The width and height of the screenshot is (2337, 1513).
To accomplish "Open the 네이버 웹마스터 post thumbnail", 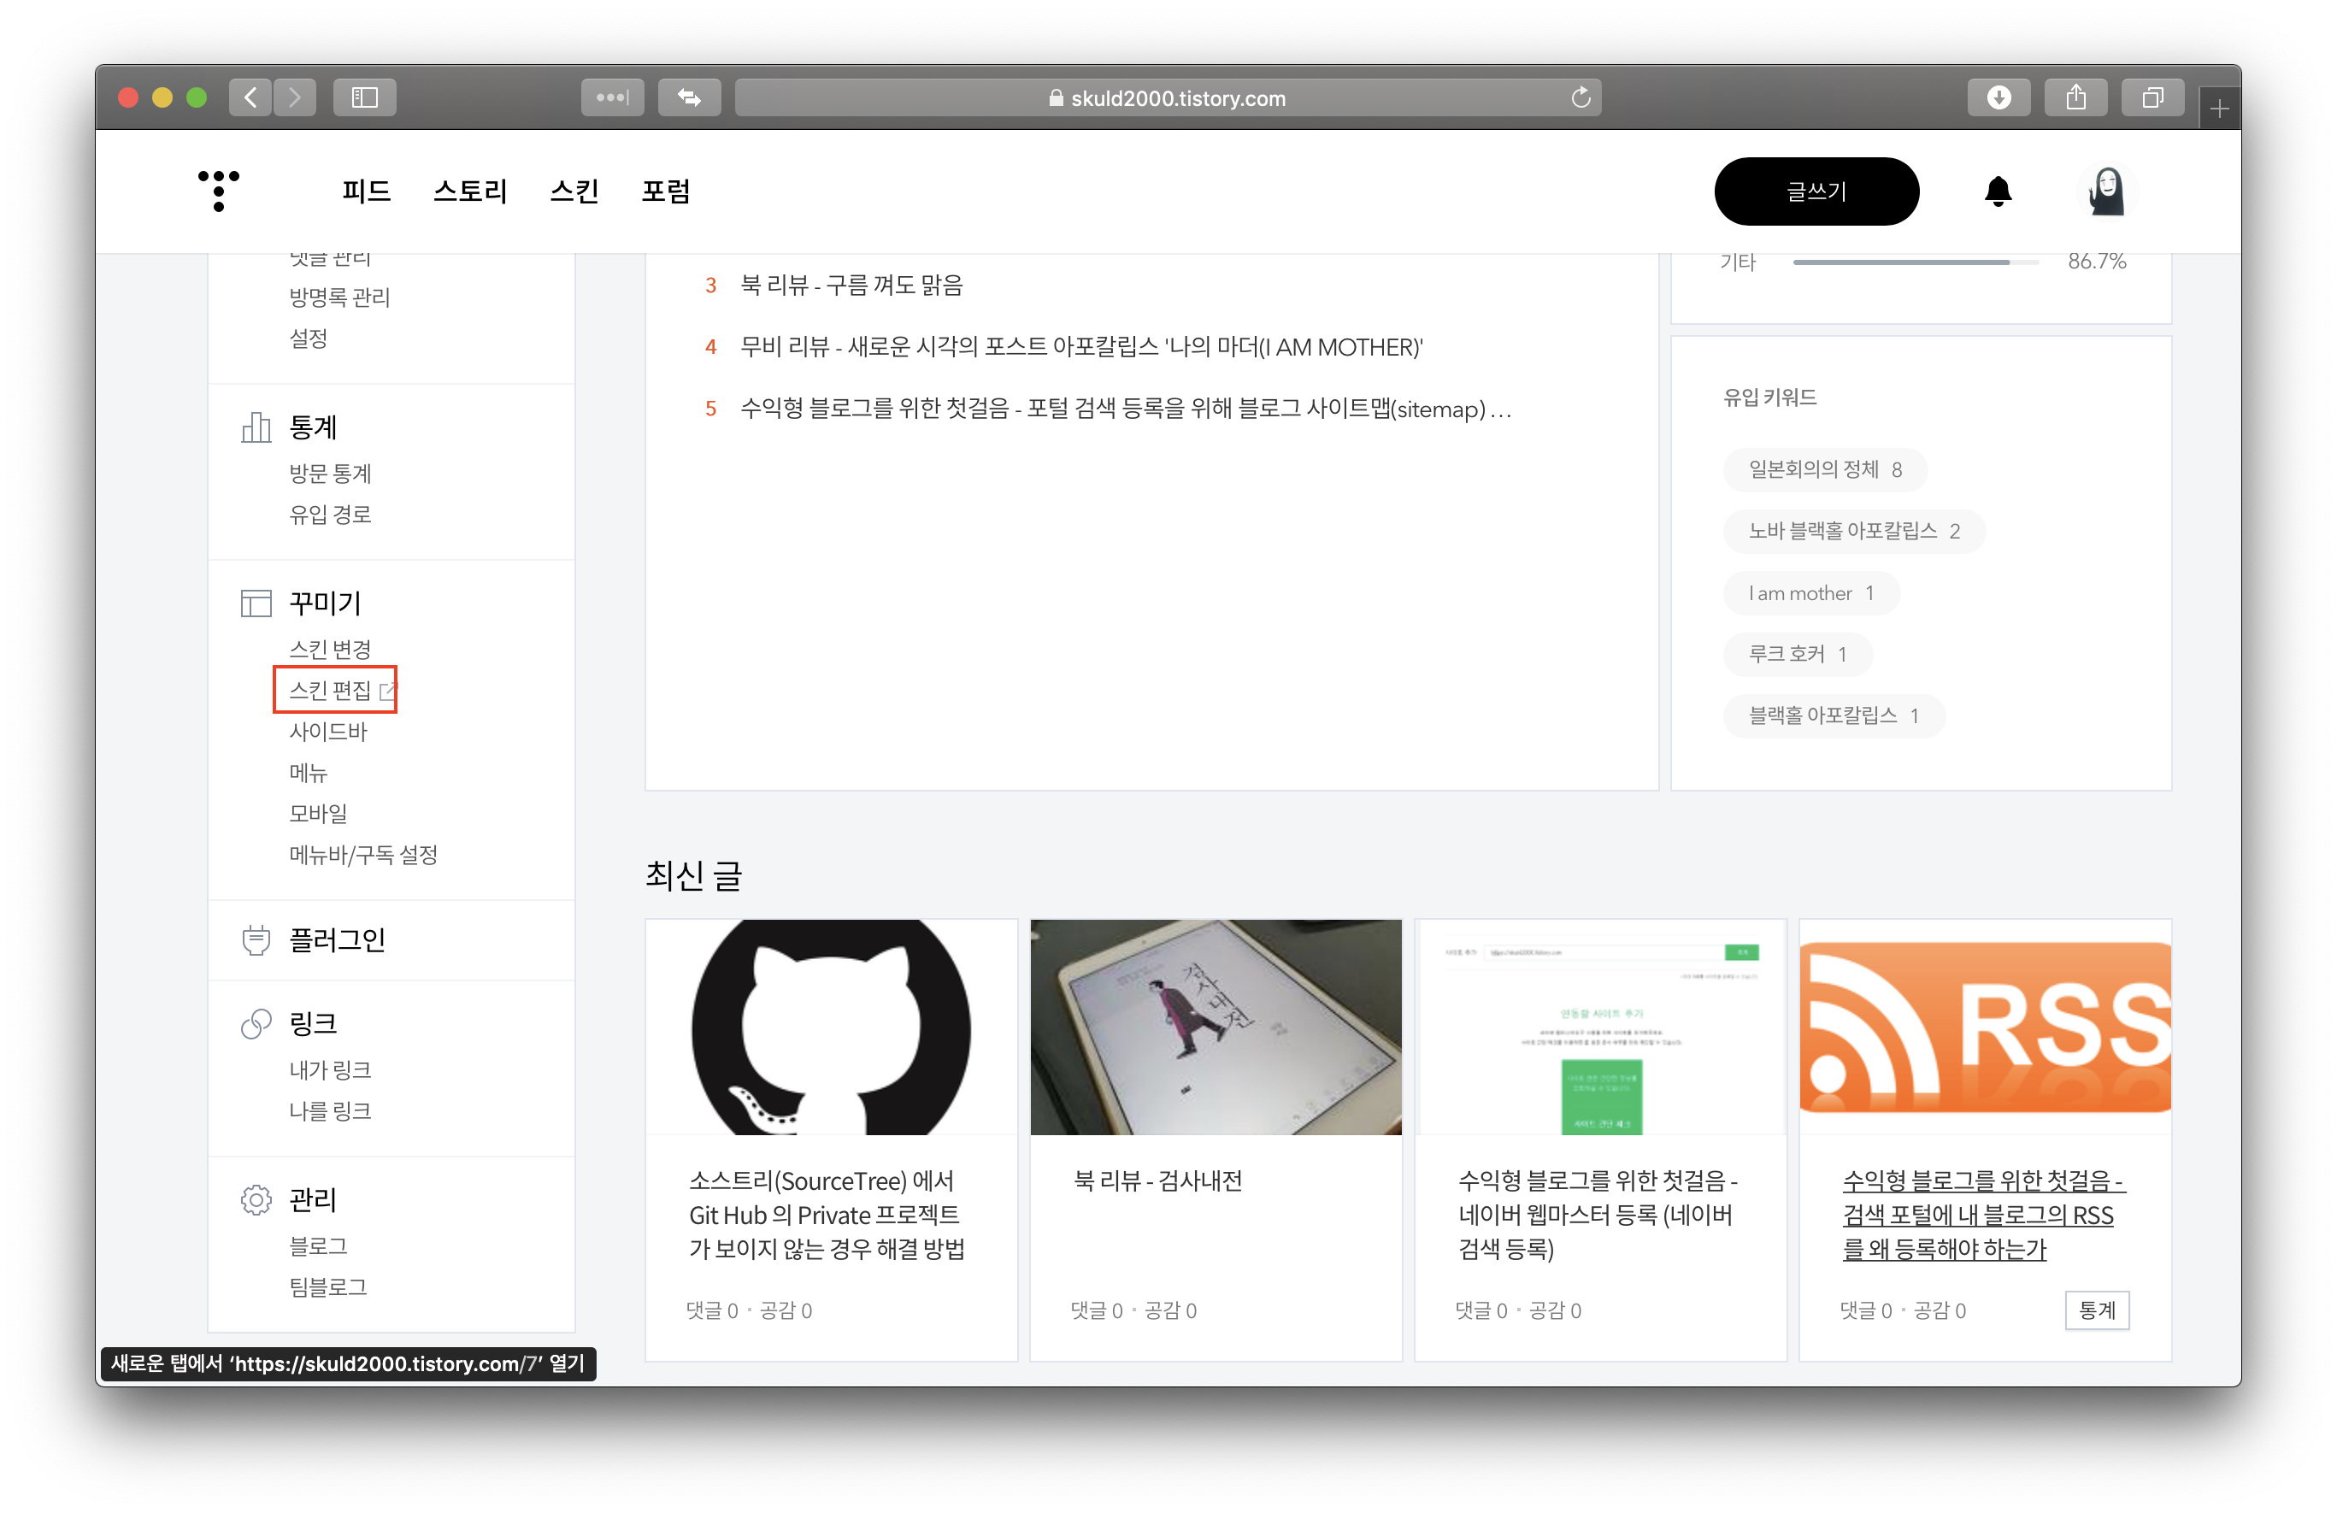I will pyautogui.click(x=1600, y=1027).
